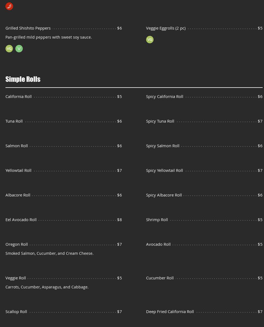Open the Deep Fried California Roll item

(x=170, y=312)
